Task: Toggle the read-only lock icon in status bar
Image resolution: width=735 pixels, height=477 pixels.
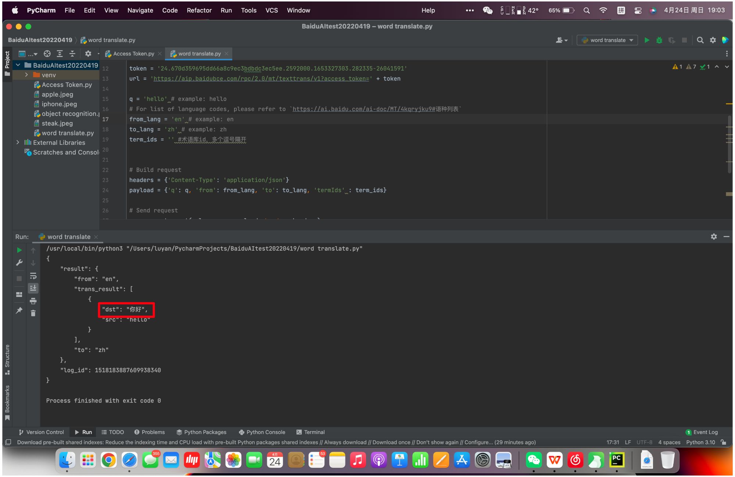Action: pyautogui.click(x=724, y=442)
